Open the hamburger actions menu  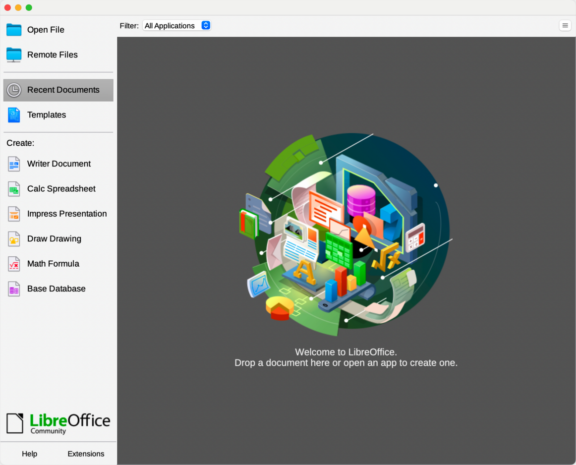pos(565,25)
